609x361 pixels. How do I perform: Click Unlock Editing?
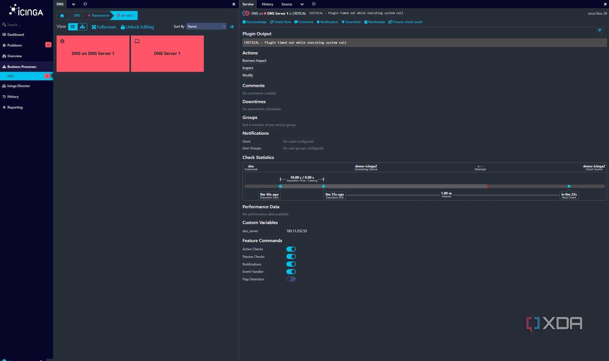pyautogui.click(x=137, y=27)
